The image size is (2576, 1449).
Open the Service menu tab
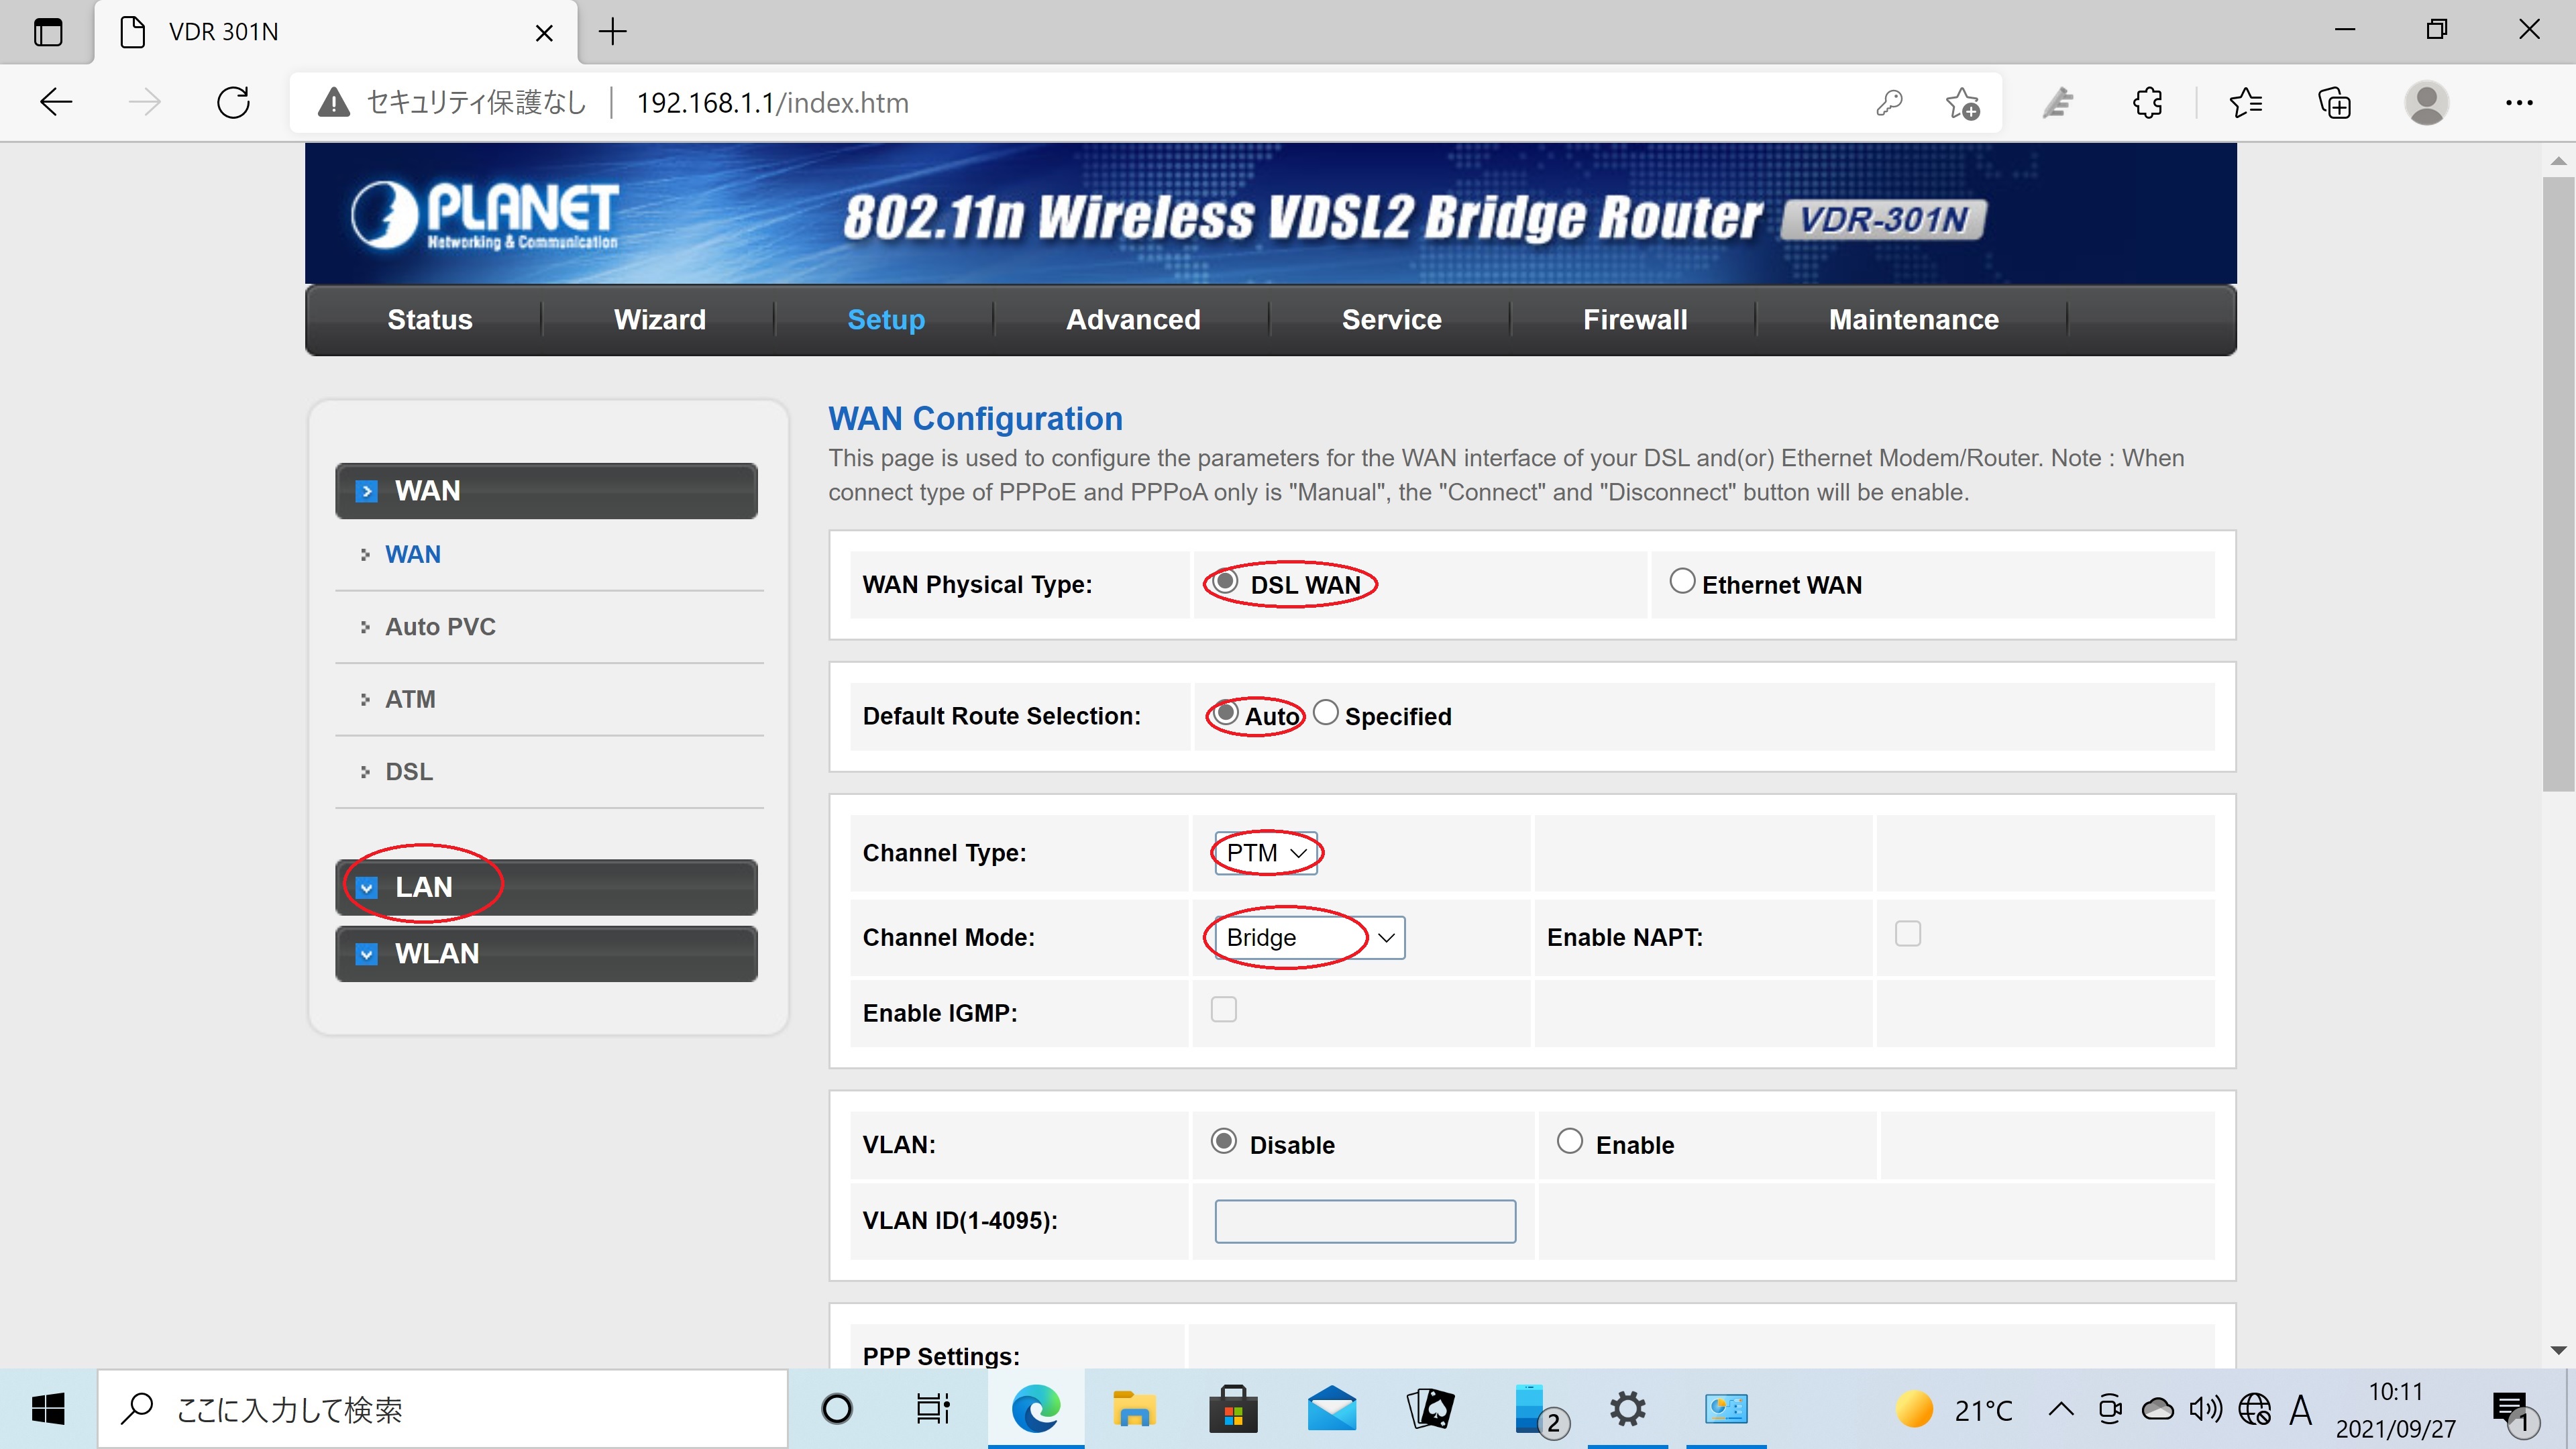[1392, 320]
